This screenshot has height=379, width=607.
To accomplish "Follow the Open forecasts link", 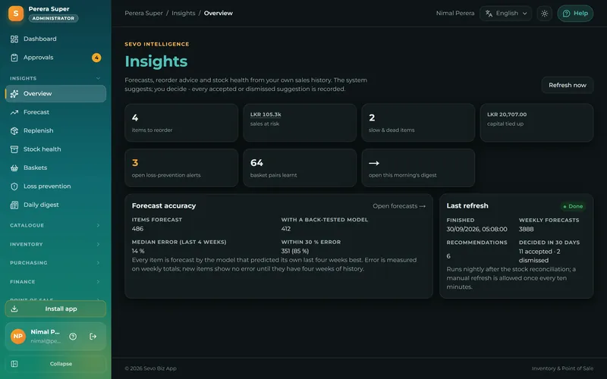I will pos(399,206).
